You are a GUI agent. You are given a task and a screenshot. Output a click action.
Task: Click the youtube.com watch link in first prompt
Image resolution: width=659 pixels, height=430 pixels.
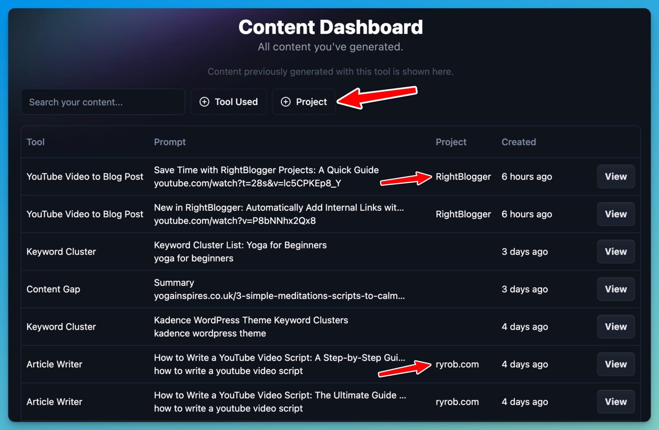point(248,183)
